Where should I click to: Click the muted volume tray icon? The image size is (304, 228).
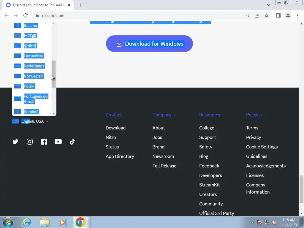pos(274,222)
